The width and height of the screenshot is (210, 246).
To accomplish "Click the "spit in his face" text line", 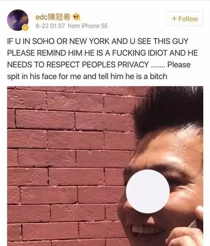I will (87, 77).
